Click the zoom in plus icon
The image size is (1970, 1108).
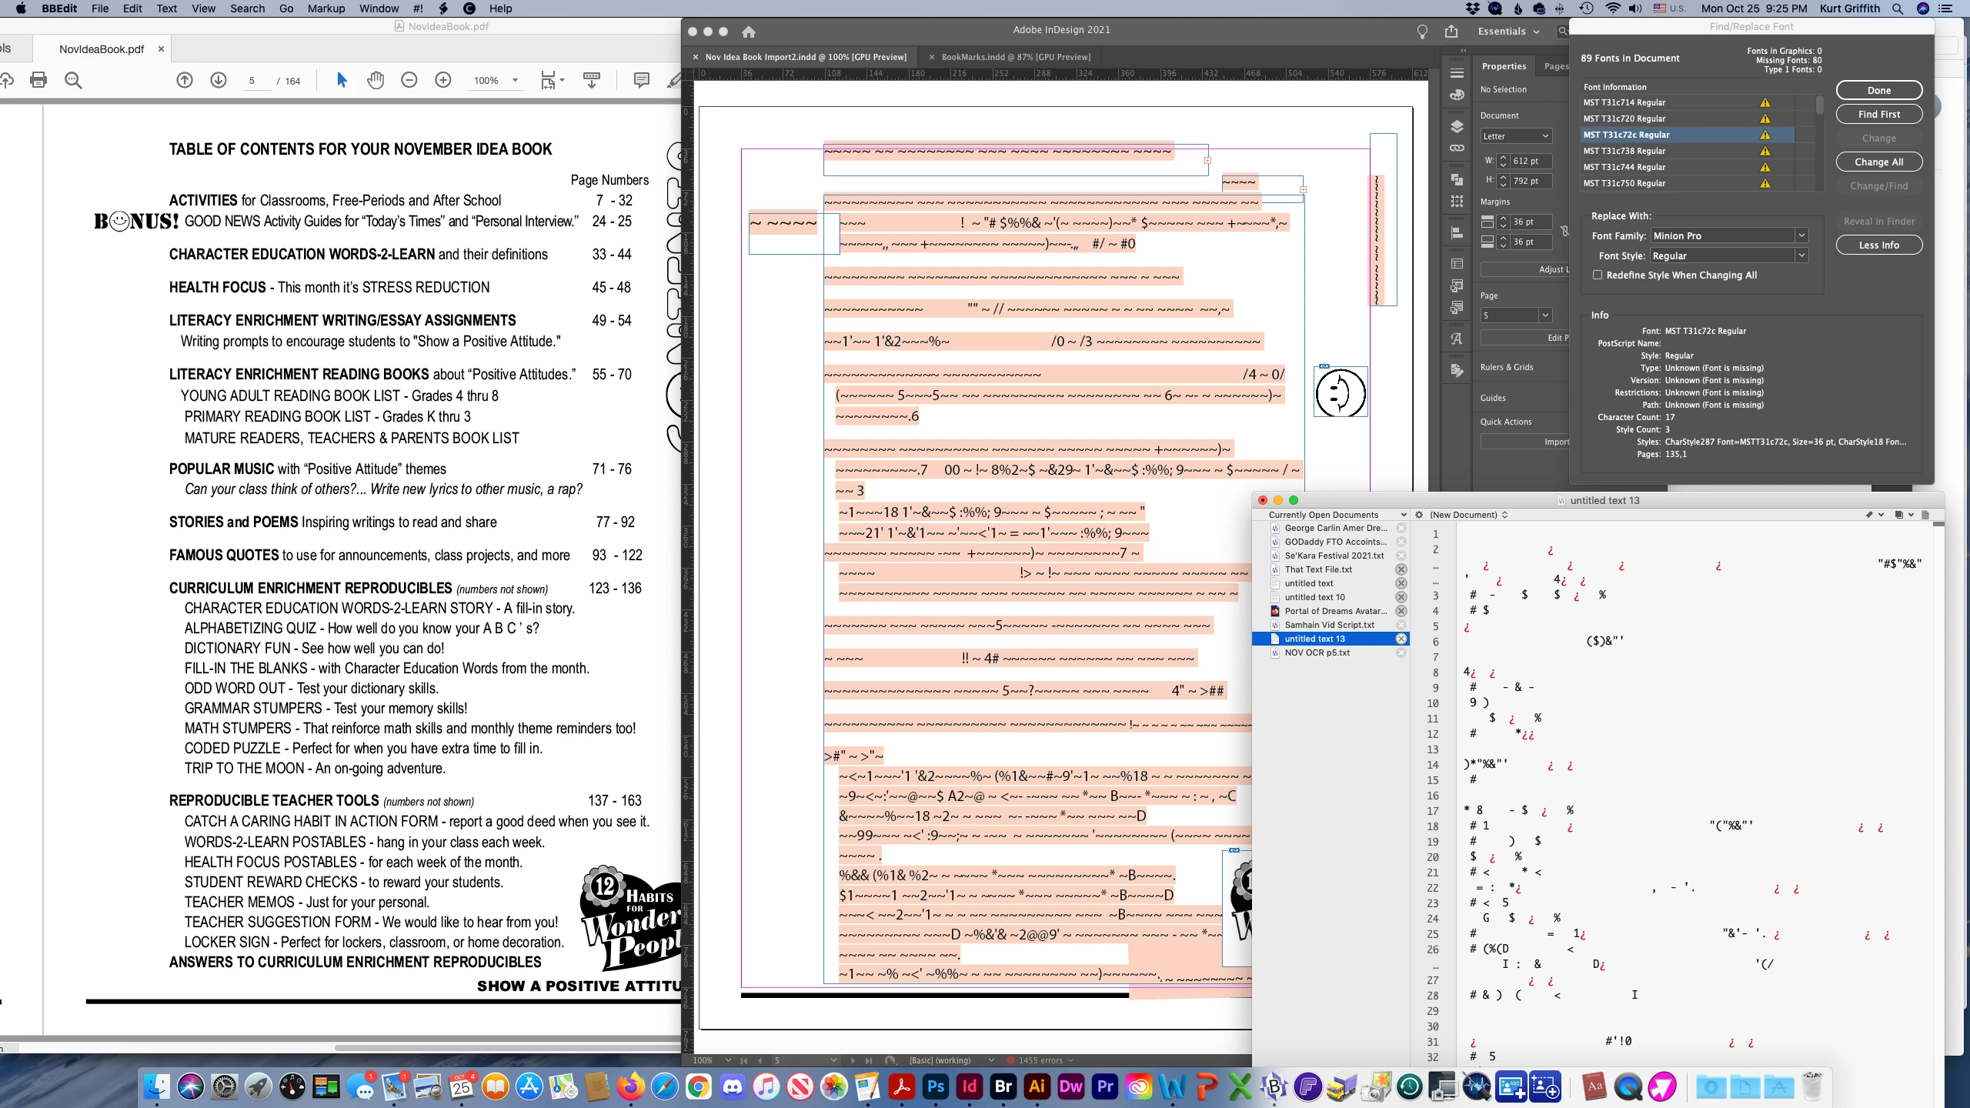(x=443, y=80)
